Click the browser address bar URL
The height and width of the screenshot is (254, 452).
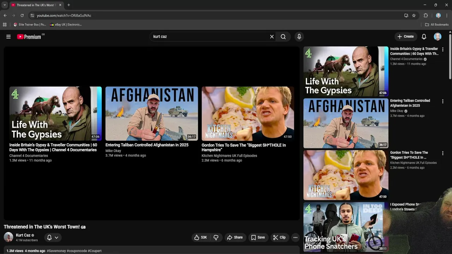point(64,16)
